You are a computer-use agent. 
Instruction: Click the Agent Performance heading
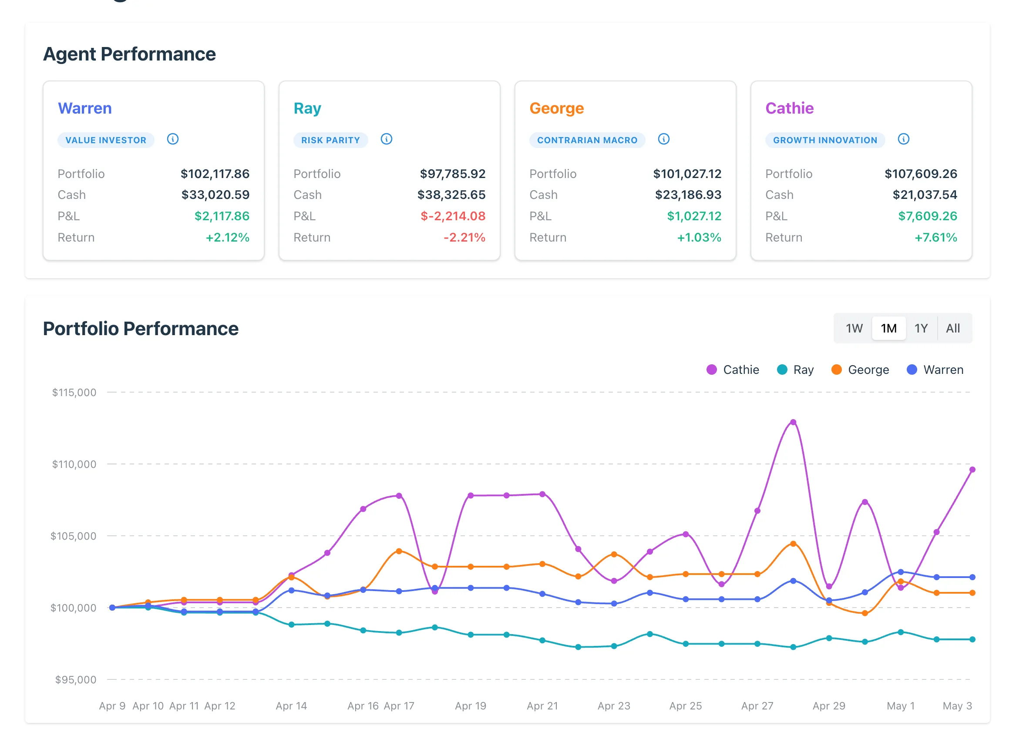(x=129, y=54)
